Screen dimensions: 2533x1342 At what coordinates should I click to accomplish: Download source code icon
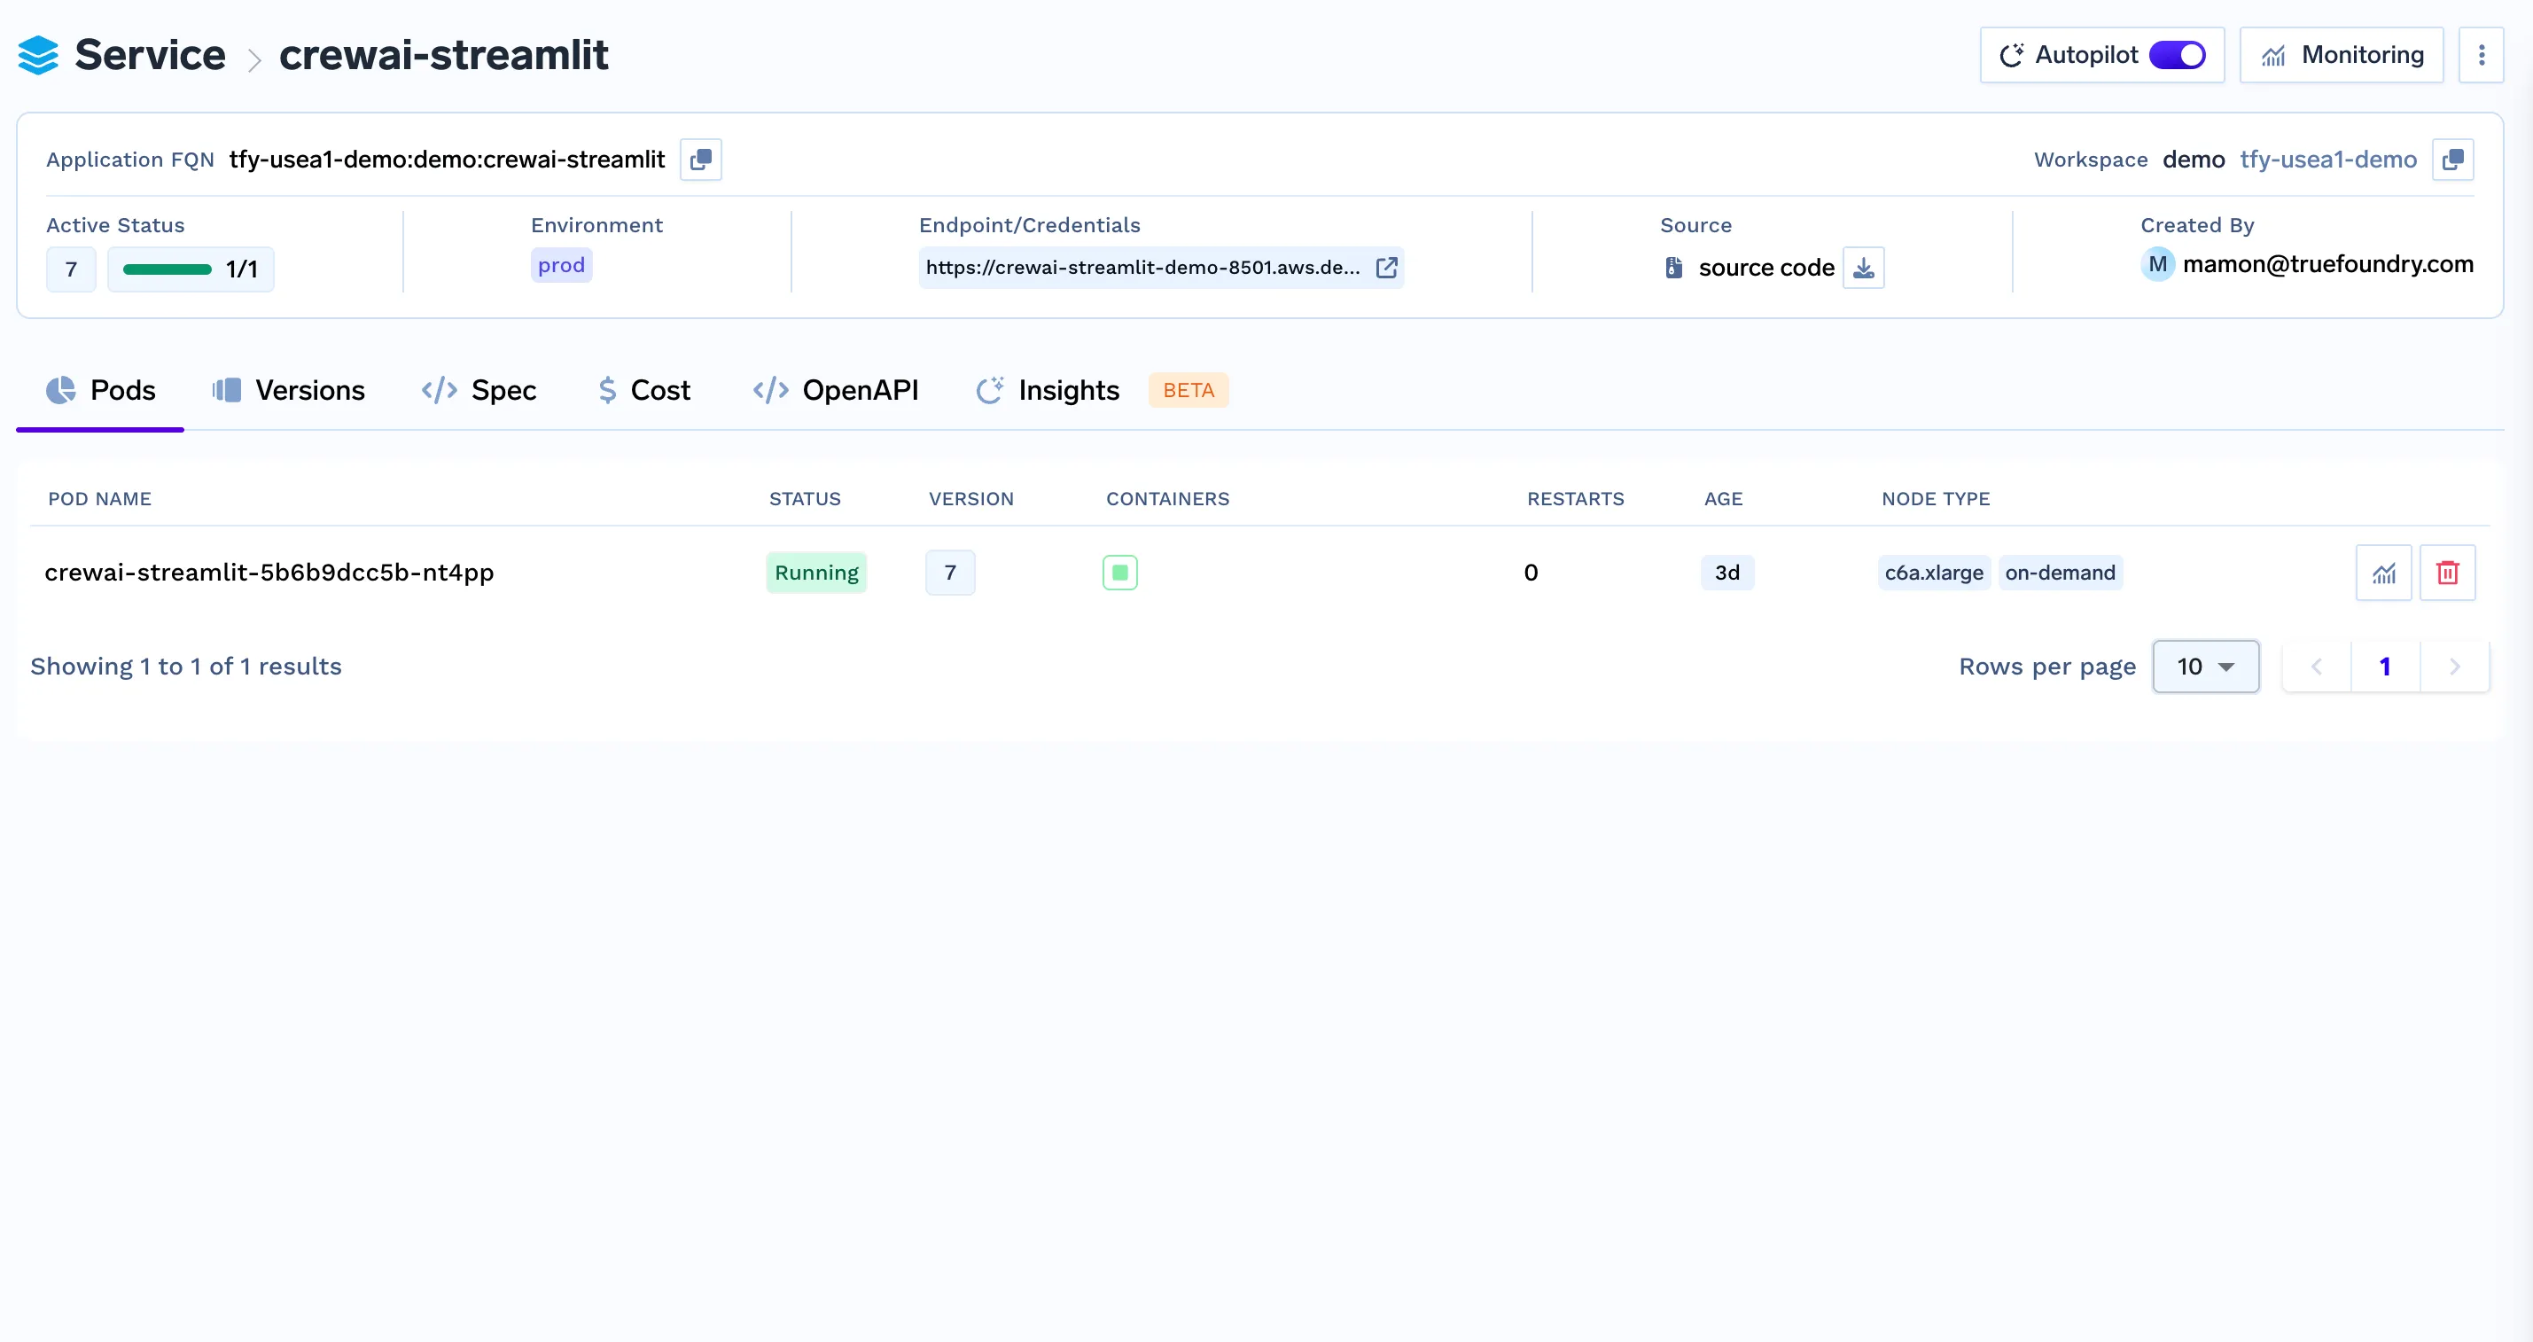pyautogui.click(x=1863, y=268)
